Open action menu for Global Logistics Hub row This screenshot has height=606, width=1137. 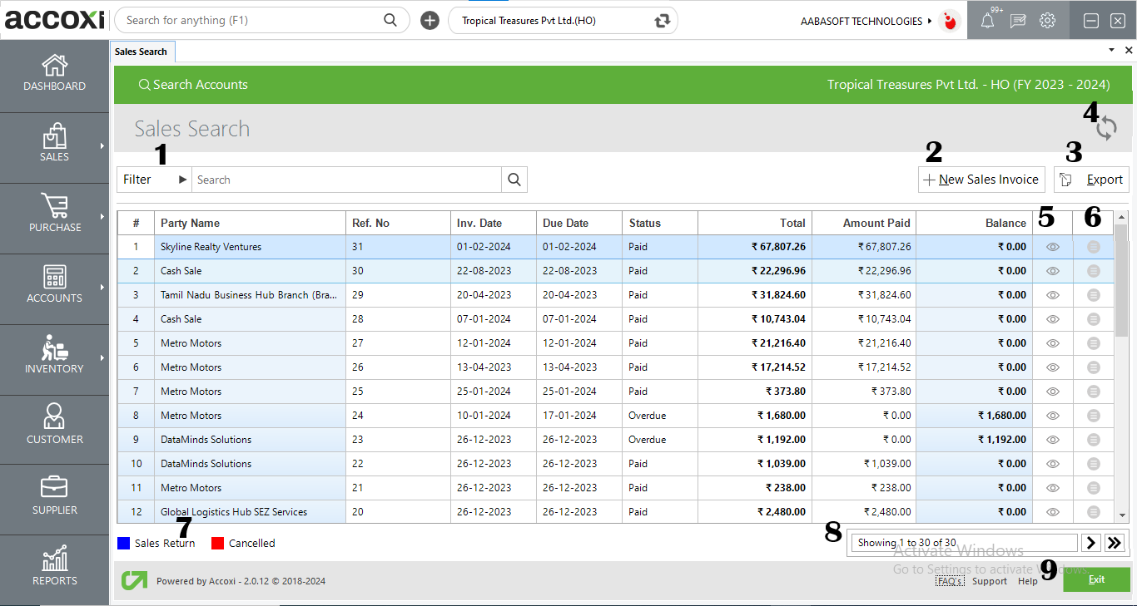pos(1094,512)
